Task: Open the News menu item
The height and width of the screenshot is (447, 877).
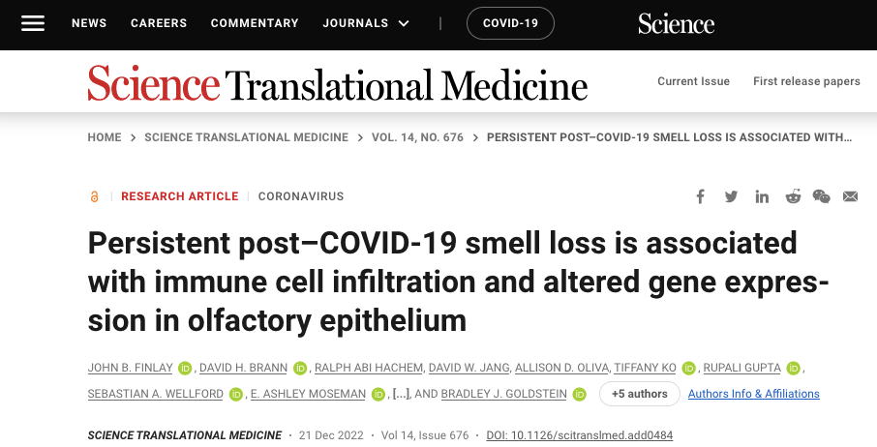Action: tap(89, 23)
